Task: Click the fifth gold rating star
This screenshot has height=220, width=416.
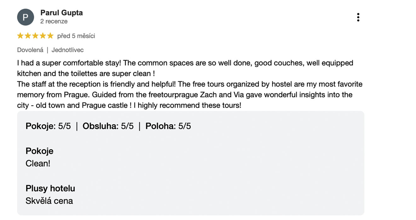Action: coord(50,36)
